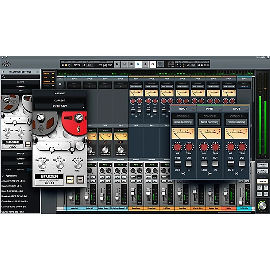The height and width of the screenshot is (270, 270).
Task: Toggle MONO in the Control Room section
Action: [260, 194]
